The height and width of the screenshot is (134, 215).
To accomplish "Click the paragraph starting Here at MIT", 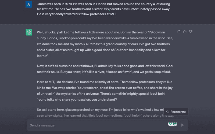I will [105, 91].
